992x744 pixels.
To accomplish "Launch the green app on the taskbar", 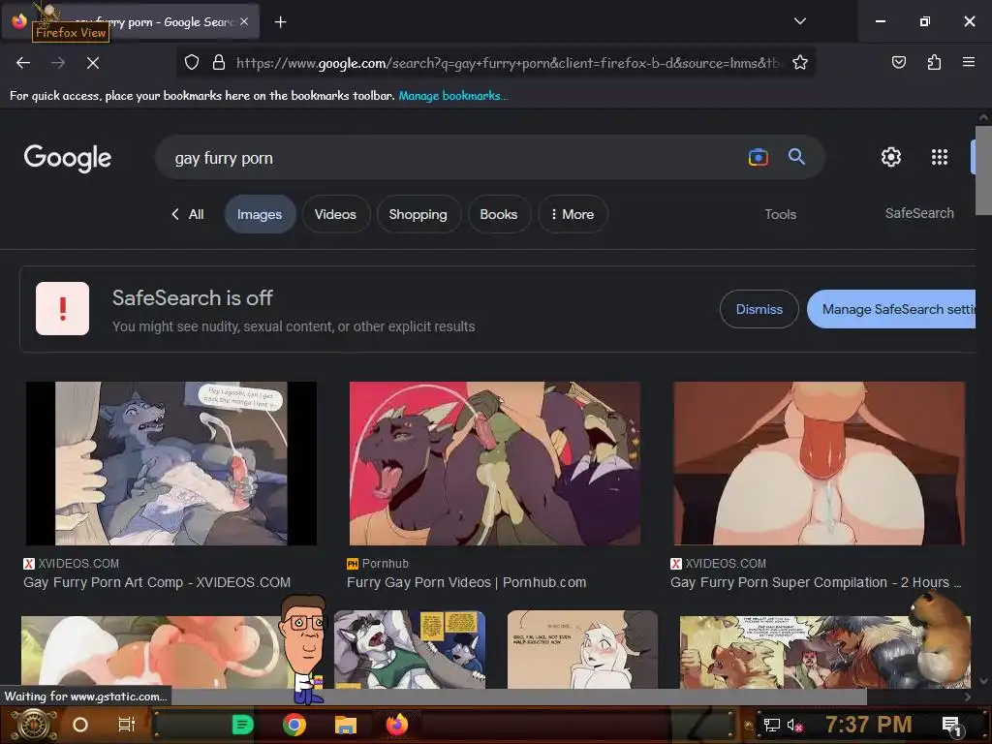I will click(x=243, y=725).
